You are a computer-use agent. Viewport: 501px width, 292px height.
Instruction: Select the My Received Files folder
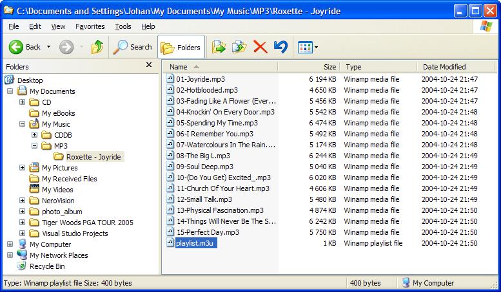click(x=70, y=179)
